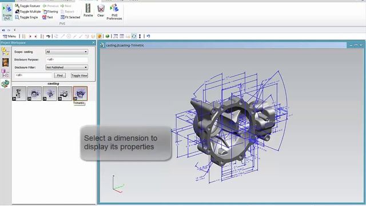Screen dimensions: 366x206
Task: Click the black curved-arrow toolbar icon
Action: (48, 36)
